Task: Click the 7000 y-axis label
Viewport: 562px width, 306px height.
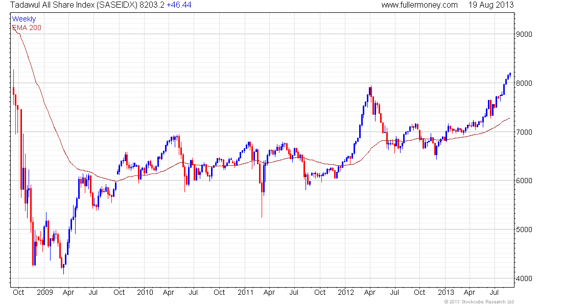Action: [524, 132]
